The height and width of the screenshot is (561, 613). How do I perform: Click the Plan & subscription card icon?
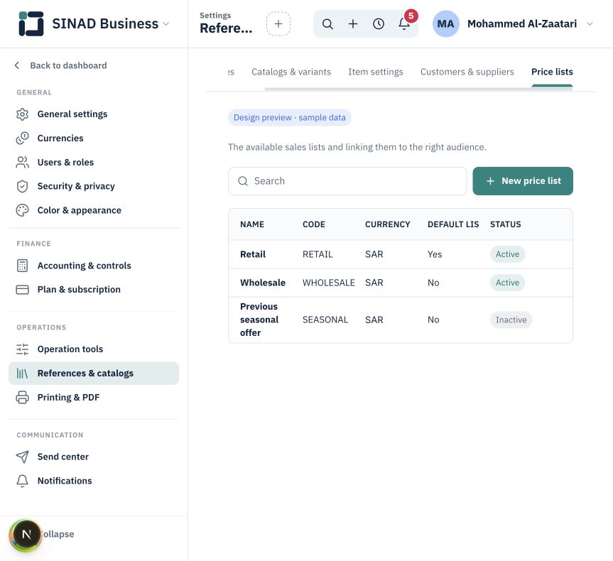click(x=22, y=290)
